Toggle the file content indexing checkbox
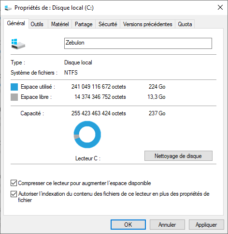The height and width of the screenshot is (234, 228). pos(14,194)
